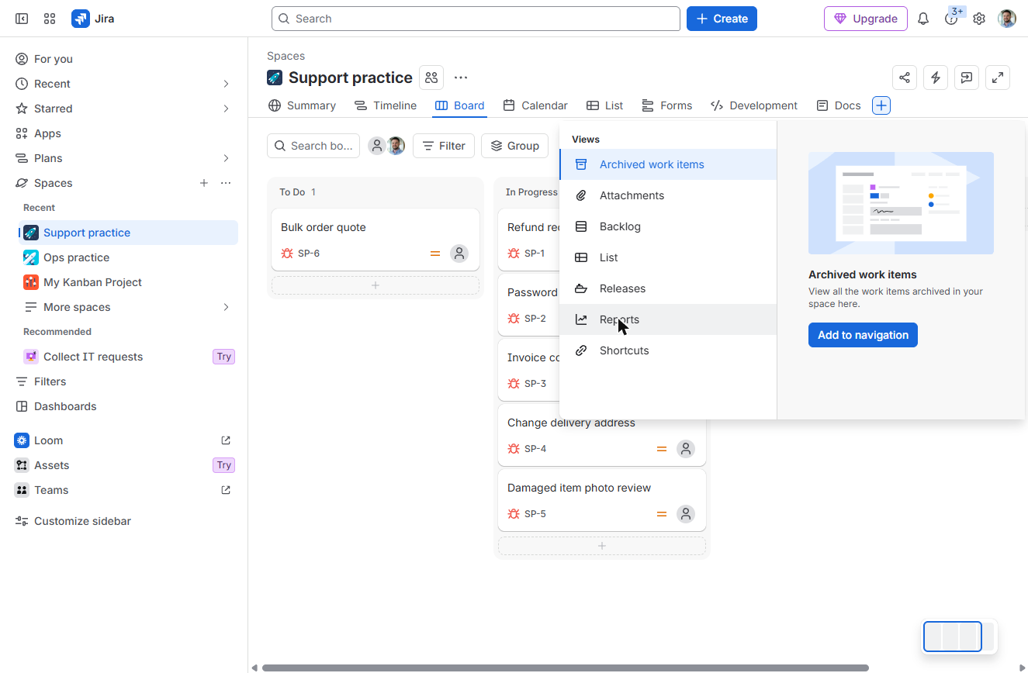This screenshot has width=1028, height=673.
Task: Select Archived work items in Views
Action: (668, 164)
